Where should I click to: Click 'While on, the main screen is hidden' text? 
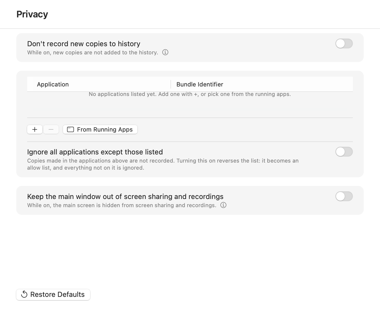[x=122, y=205]
